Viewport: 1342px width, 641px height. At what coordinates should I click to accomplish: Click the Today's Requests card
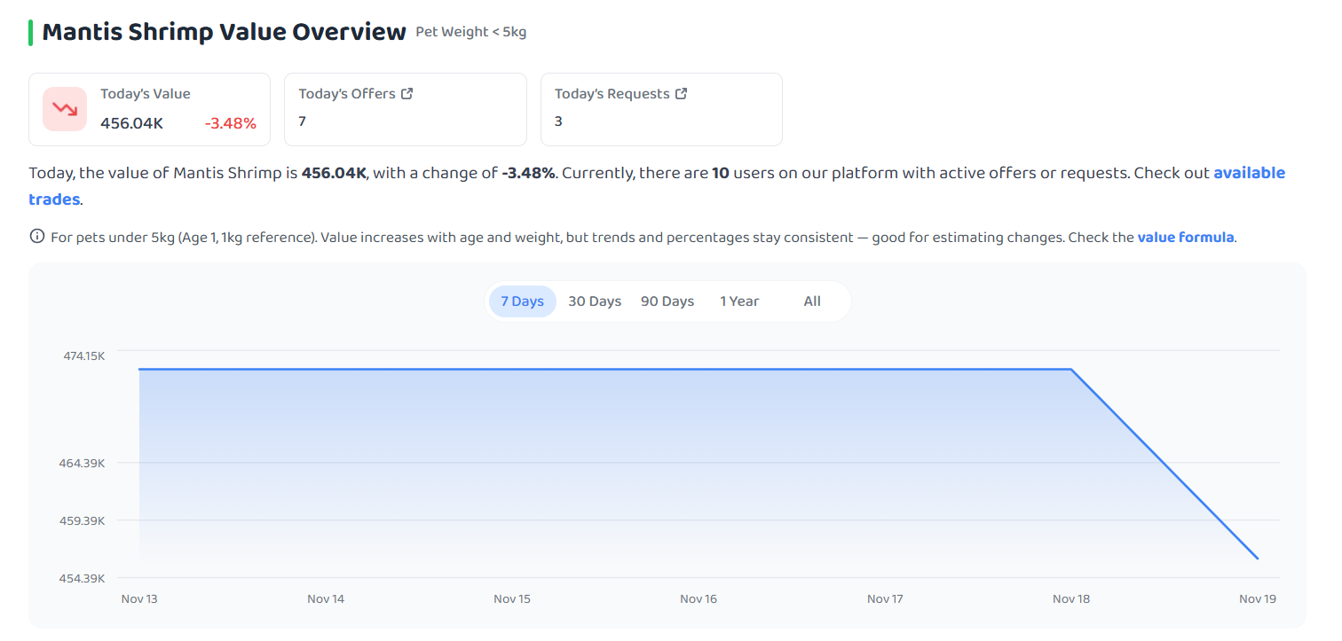pyautogui.click(x=661, y=109)
